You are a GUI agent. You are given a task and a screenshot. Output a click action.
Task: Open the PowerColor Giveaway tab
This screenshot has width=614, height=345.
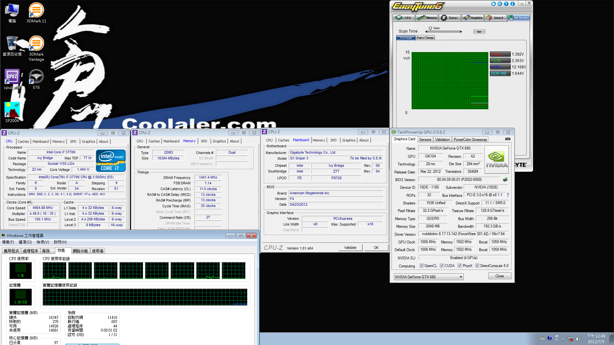(x=470, y=139)
